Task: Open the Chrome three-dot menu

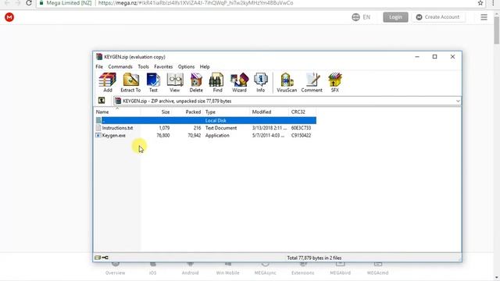Action: [493, 3]
